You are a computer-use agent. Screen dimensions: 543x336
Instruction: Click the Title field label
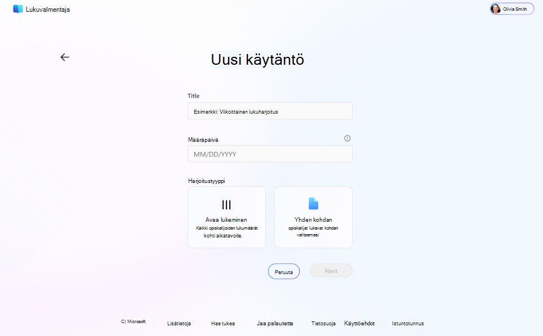[194, 96]
